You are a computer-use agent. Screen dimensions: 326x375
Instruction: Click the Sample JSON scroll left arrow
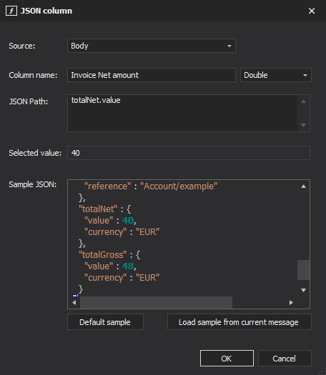click(x=74, y=303)
